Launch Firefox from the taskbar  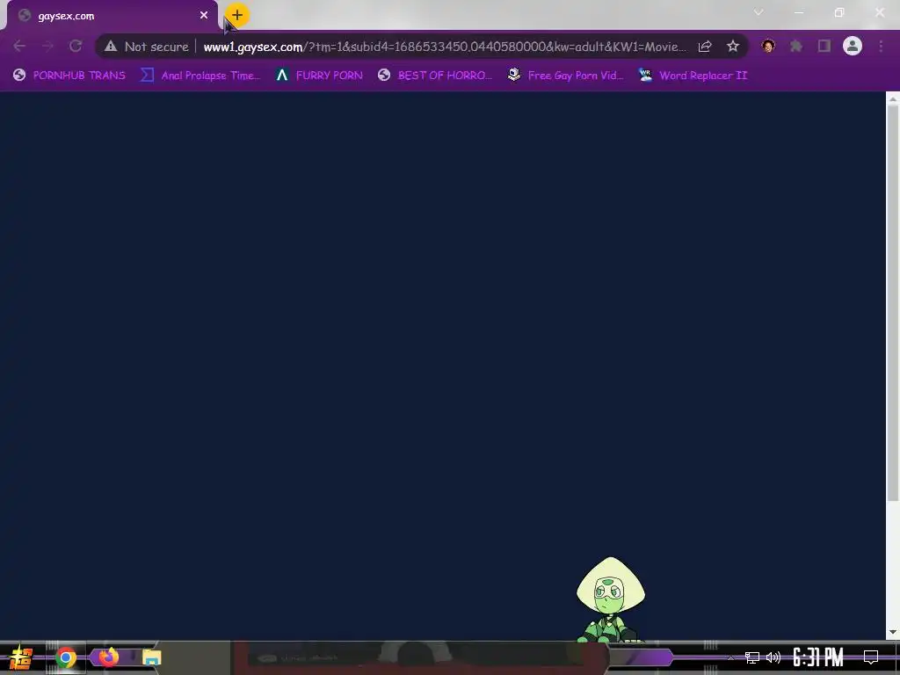point(109,657)
